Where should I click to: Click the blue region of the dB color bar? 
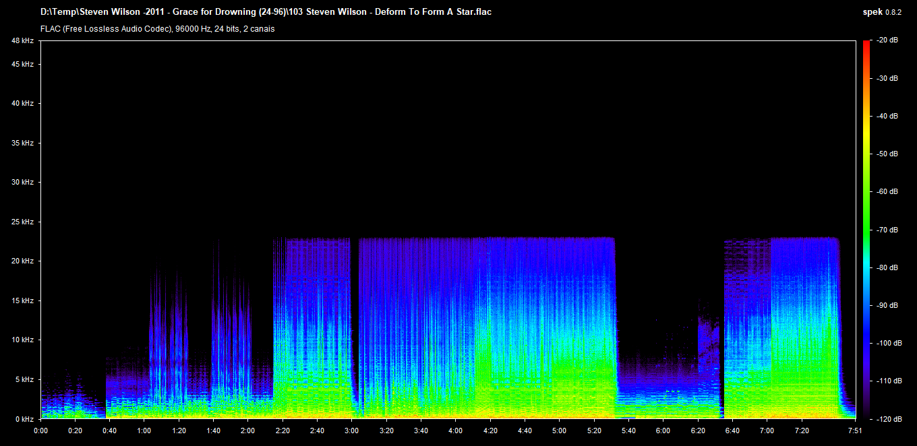[x=866, y=343]
